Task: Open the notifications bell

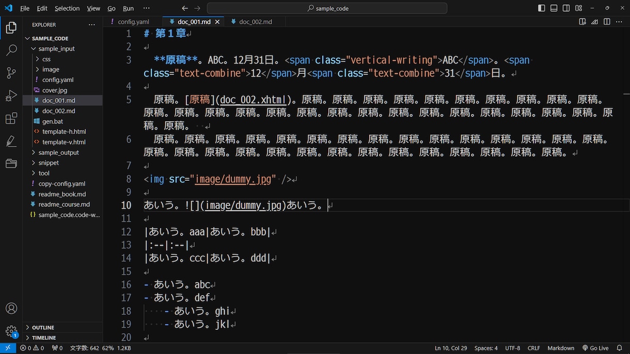Action: tap(620, 348)
